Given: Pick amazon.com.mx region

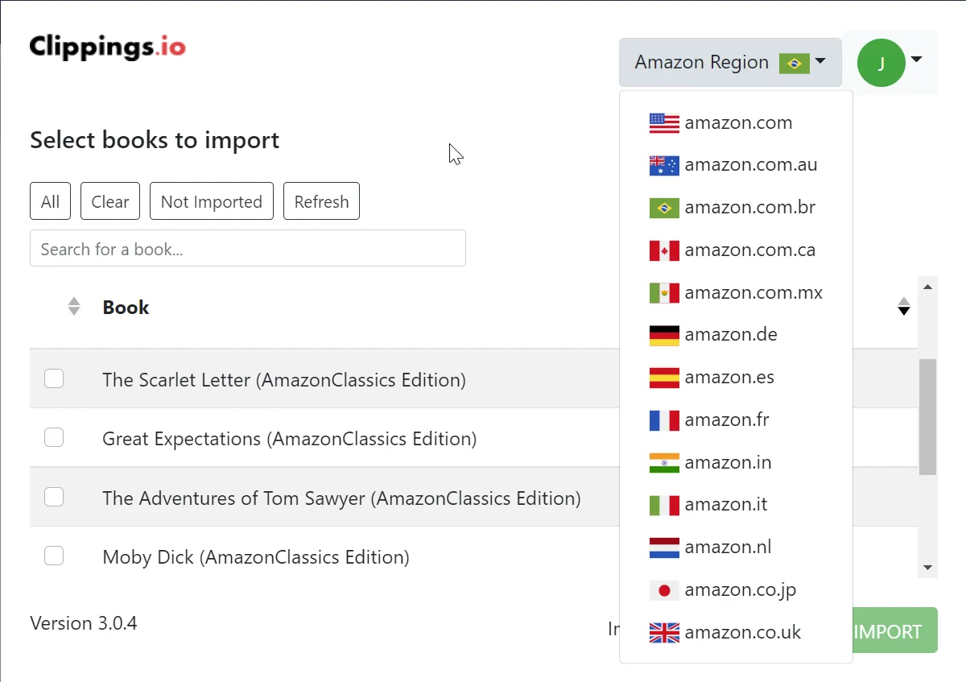Looking at the screenshot, I should [736, 293].
